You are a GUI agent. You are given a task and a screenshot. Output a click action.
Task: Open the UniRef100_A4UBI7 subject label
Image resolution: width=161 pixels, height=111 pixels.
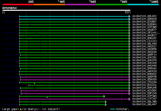click(x=144, y=36)
